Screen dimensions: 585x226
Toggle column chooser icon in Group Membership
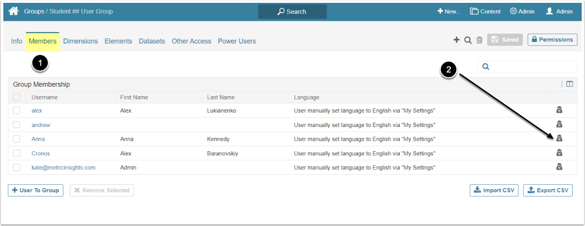click(x=569, y=84)
